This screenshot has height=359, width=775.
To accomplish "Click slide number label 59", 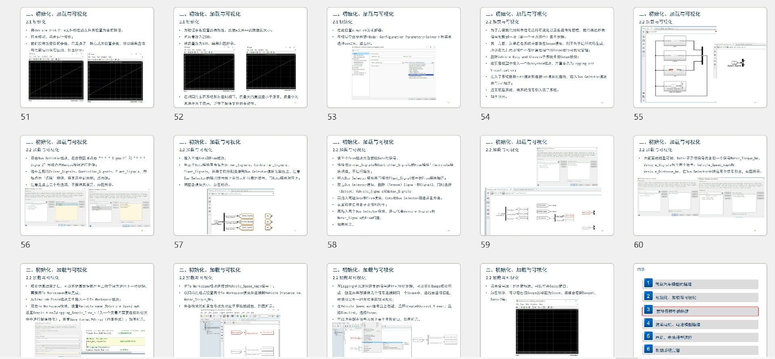I will 485,245.
